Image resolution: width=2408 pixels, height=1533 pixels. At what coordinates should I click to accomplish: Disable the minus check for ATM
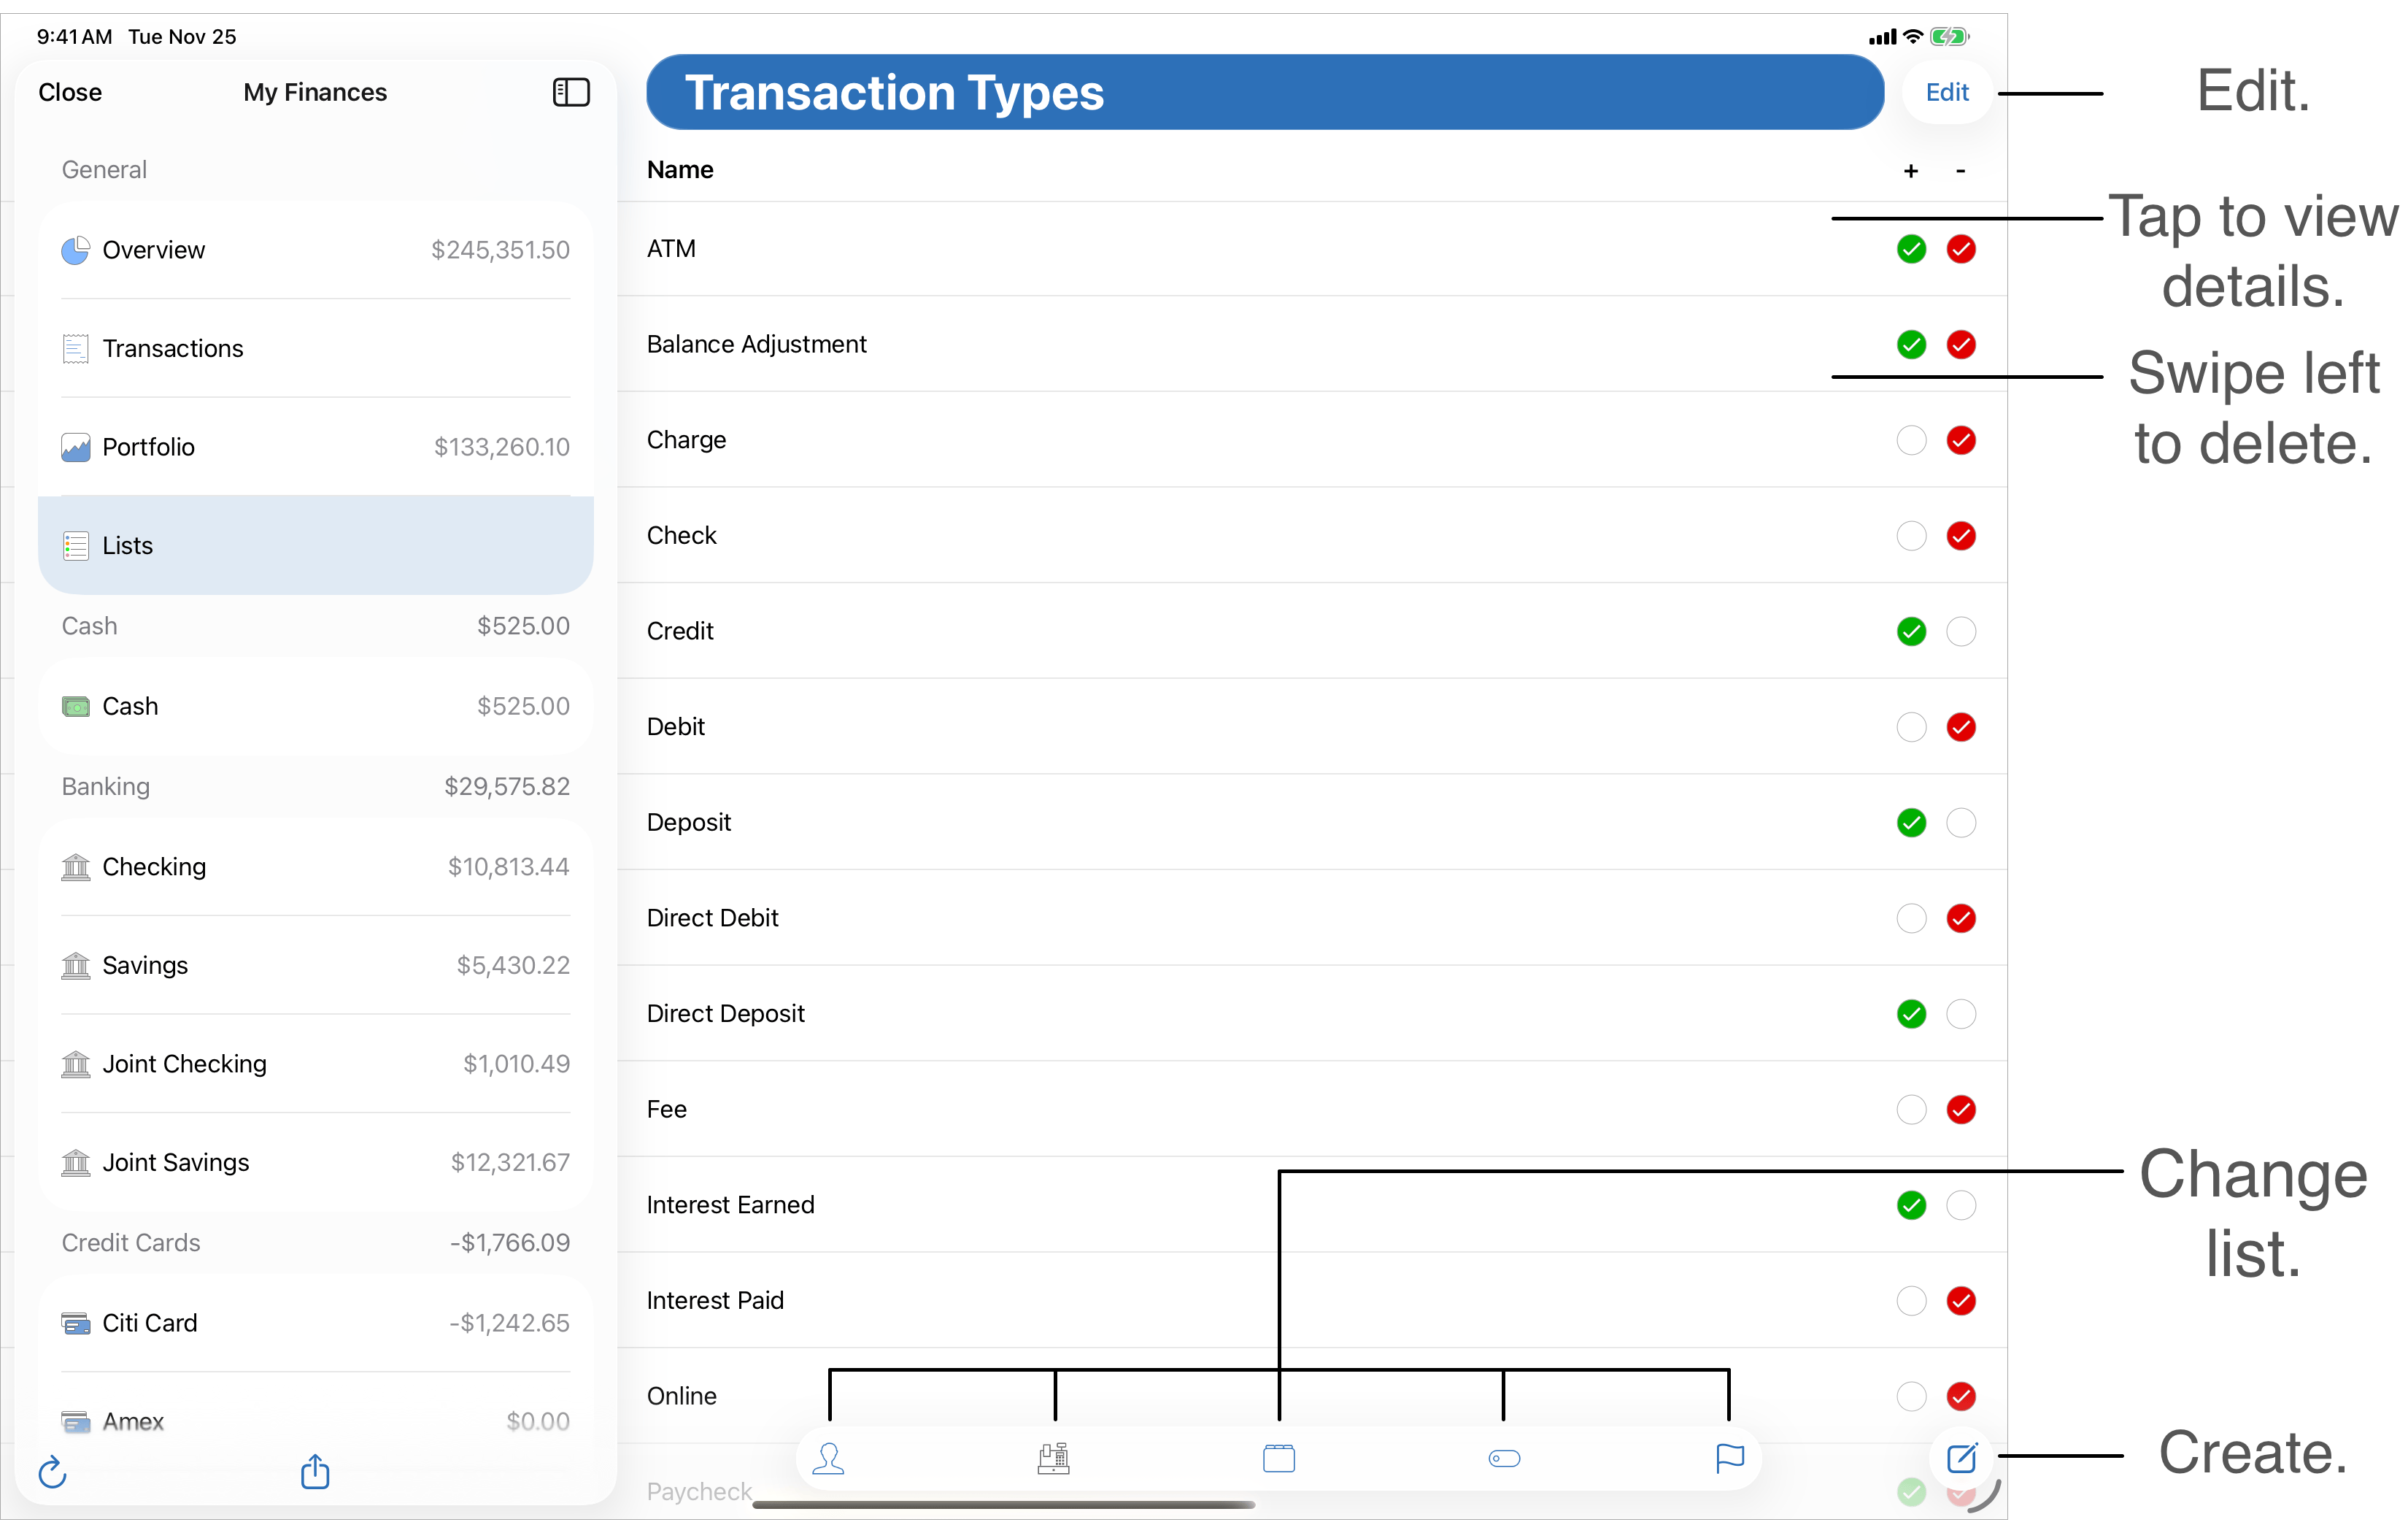tap(1961, 249)
